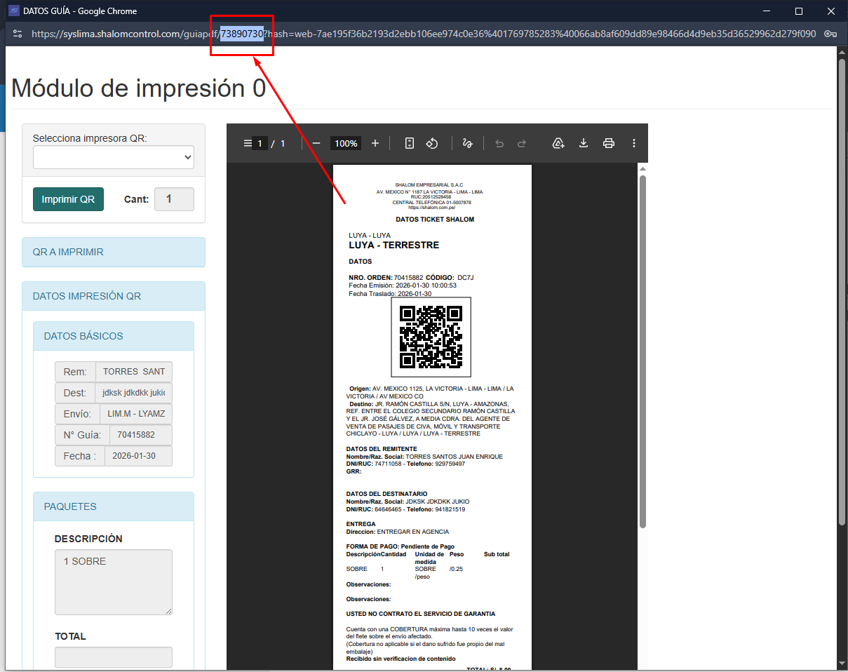
Task: Zoom in the PDF with plus icon
Action: 375,143
